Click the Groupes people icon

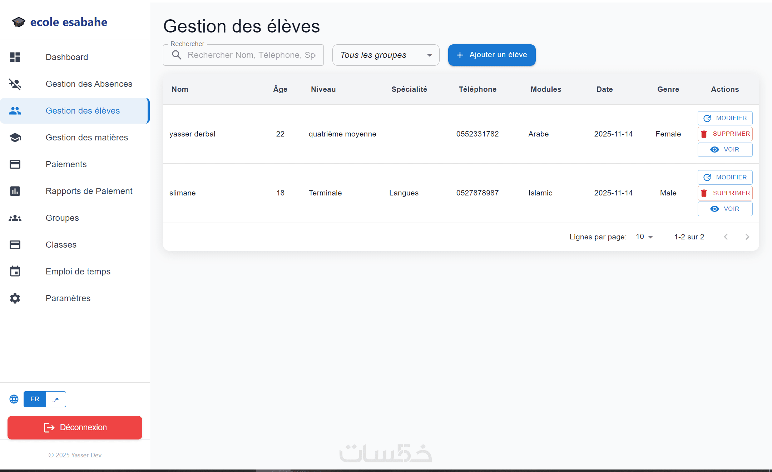15,218
